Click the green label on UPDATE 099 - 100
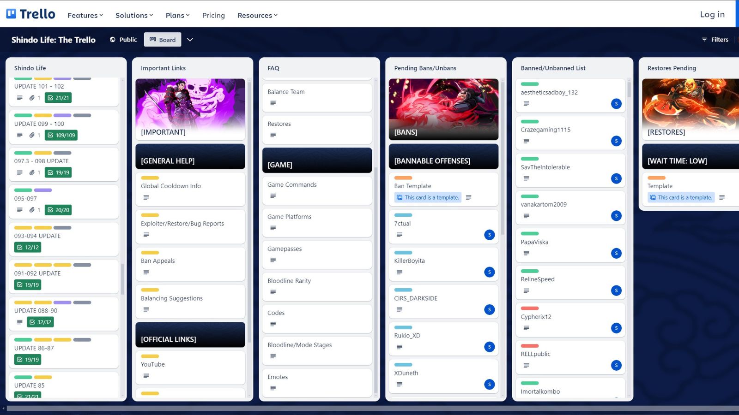The width and height of the screenshot is (739, 415). 23,115
